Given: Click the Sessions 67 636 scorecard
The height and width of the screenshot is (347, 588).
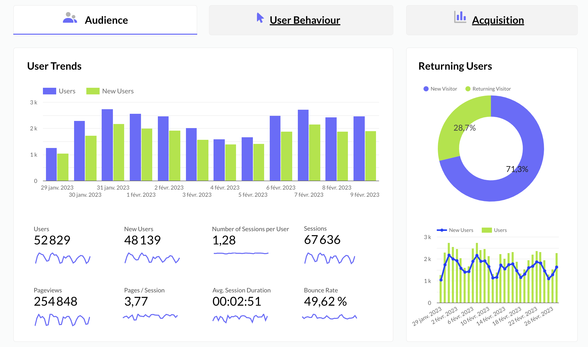Looking at the screenshot, I should pyautogui.click(x=322, y=240).
